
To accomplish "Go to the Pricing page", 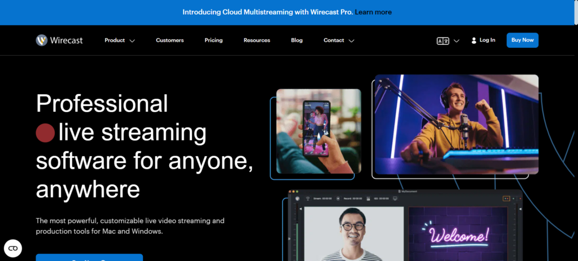I will [x=213, y=41].
